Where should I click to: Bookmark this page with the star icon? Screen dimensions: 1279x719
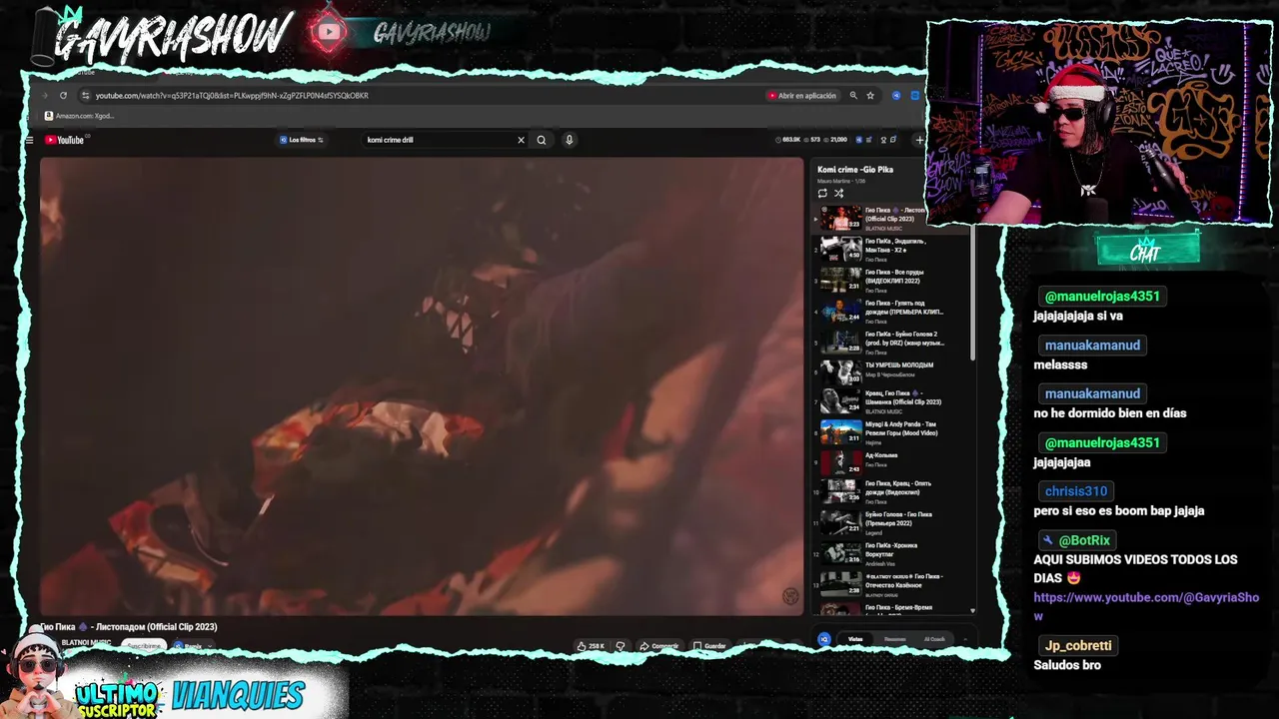870,96
